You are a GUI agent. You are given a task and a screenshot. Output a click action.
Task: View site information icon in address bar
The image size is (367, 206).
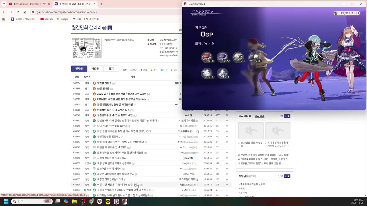click(33, 12)
